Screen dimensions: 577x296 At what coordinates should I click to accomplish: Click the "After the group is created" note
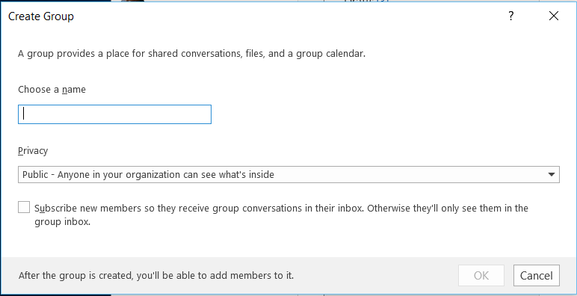(x=156, y=275)
